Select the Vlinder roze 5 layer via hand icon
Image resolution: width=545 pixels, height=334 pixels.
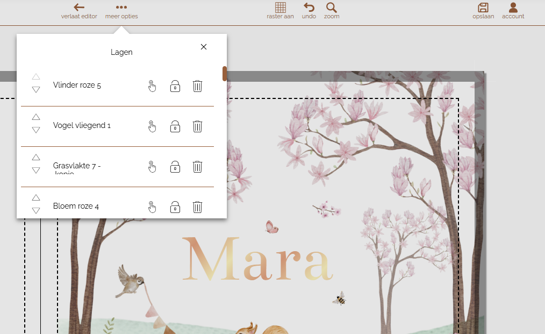click(x=152, y=86)
